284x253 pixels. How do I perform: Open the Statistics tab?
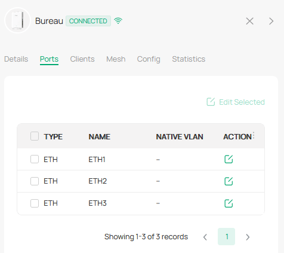click(189, 59)
